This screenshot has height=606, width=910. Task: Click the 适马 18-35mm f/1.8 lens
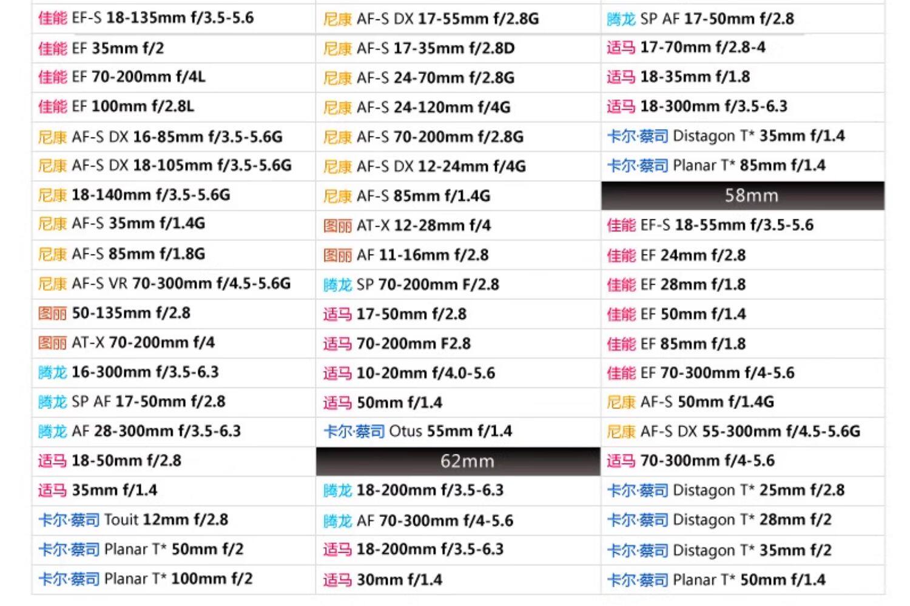(743, 78)
